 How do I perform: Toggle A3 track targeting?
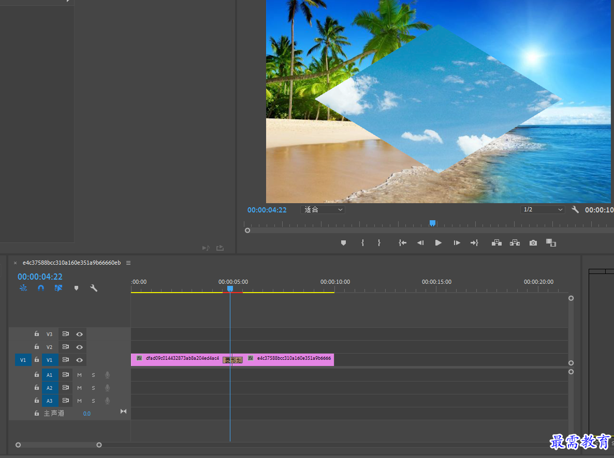tap(50, 401)
